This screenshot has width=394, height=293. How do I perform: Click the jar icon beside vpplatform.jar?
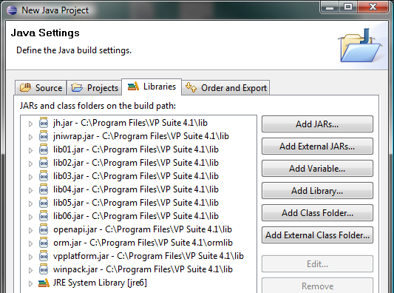pyautogui.click(x=44, y=256)
